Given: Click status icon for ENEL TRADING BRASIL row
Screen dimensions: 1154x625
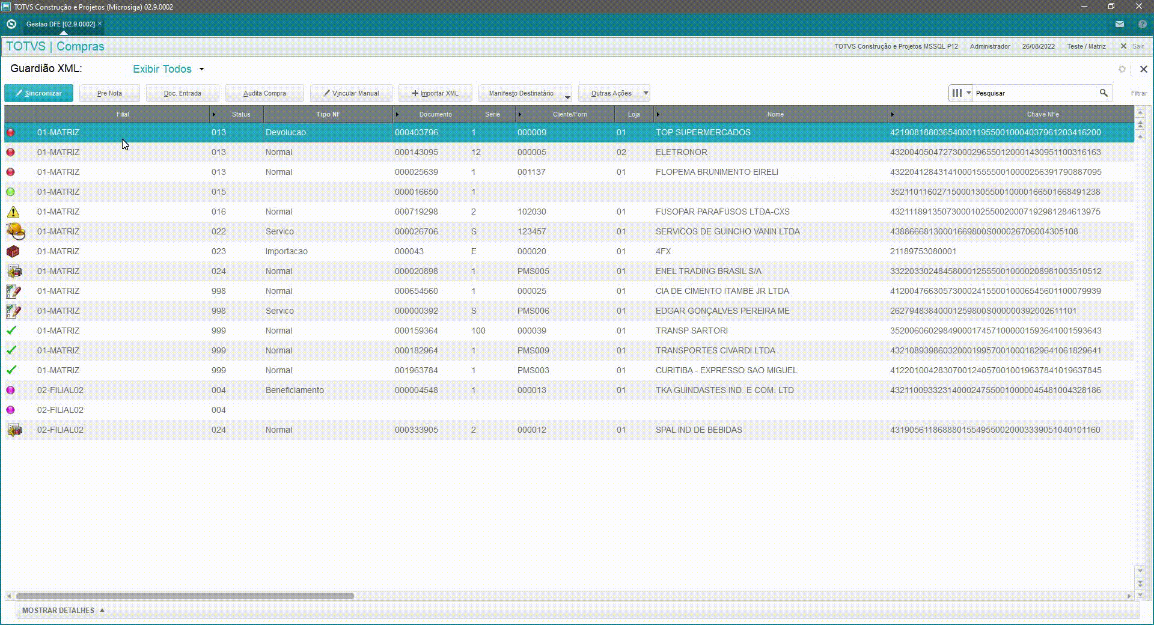Looking at the screenshot, I should coord(14,271).
